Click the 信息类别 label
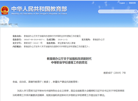This screenshot has height=101, width=138. pyautogui.click(x=51, y=43)
